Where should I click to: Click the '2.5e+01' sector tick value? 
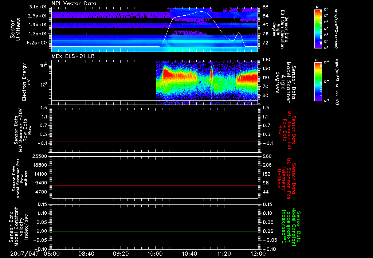pos(38,16)
